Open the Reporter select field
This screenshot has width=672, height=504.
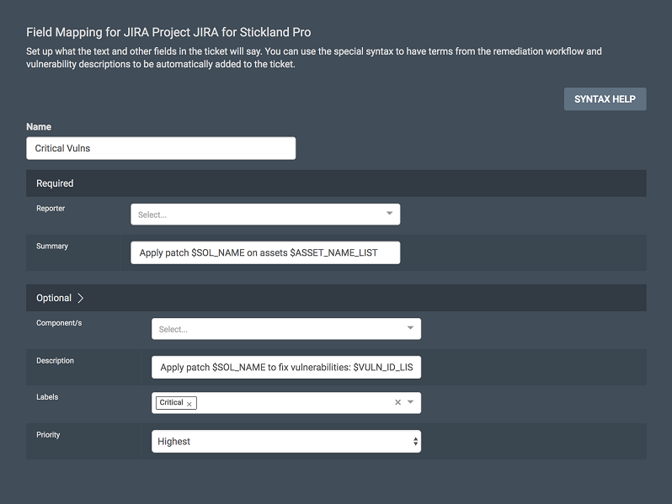(253, 215)
